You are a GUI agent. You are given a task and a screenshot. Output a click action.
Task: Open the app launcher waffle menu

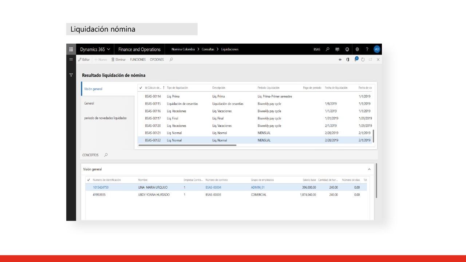pos(71,49)
